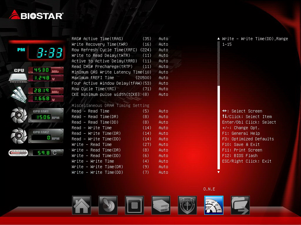Image resolution: width=301 pixels, height=225 pixels.
Task: Open the Home main menu icon
Action: pos(81,205)
